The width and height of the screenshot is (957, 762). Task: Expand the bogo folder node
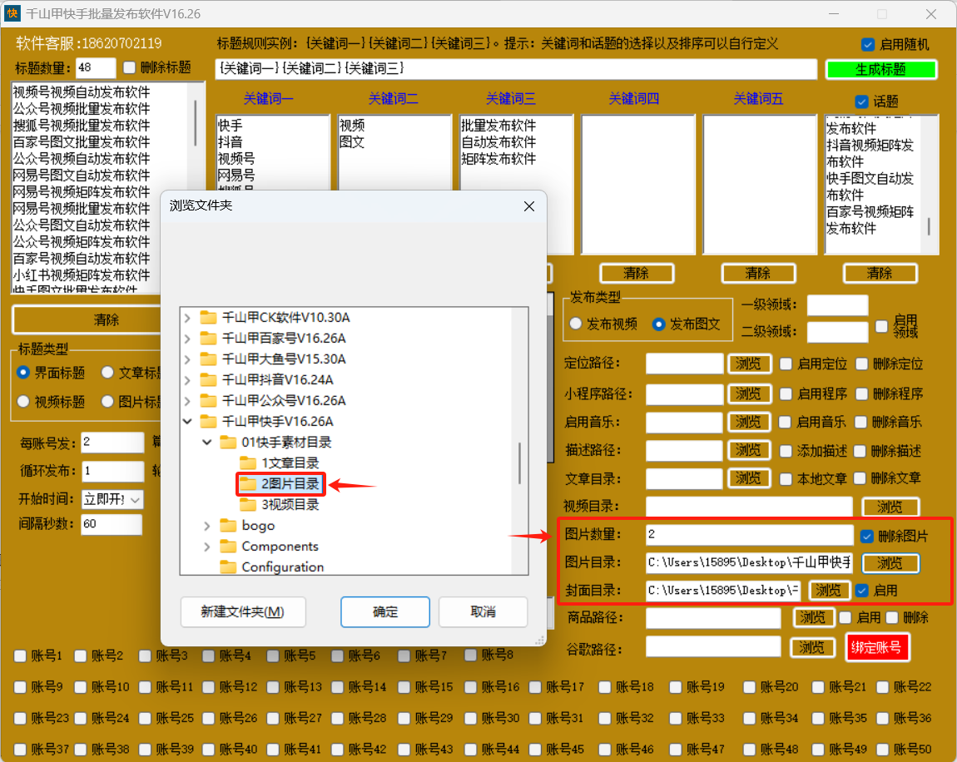(207, 525)
